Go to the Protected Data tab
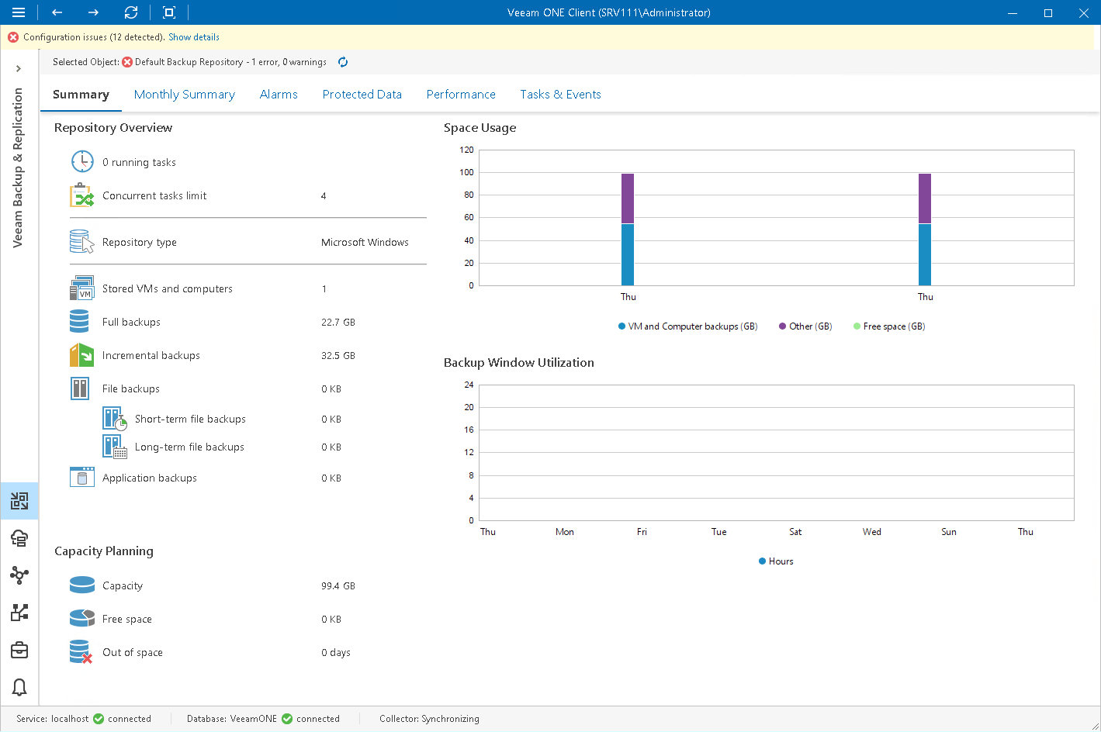Viewport: 1101px width, 732px height. click(362, 95)
